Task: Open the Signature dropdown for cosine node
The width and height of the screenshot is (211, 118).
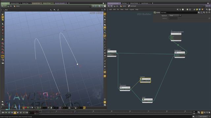Action: tap(175, 15)
